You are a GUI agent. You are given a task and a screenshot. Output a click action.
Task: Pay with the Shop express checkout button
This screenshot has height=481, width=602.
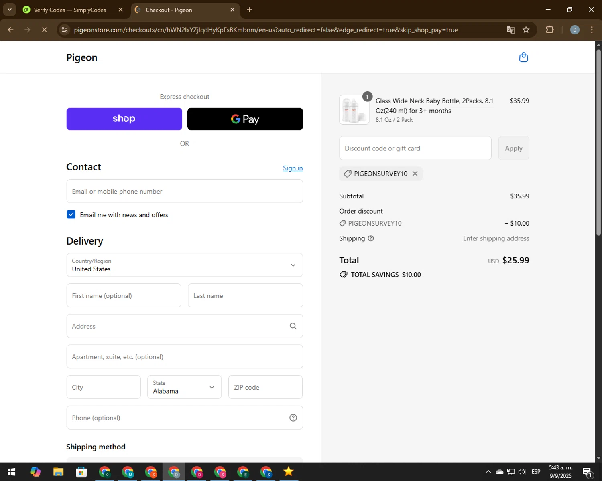coord(124,119)
